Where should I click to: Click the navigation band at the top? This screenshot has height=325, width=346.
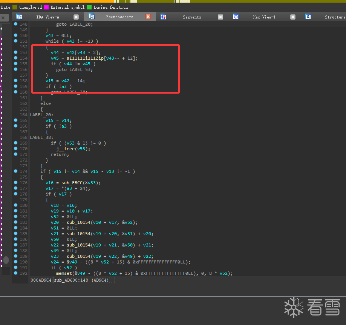[173, 1]
